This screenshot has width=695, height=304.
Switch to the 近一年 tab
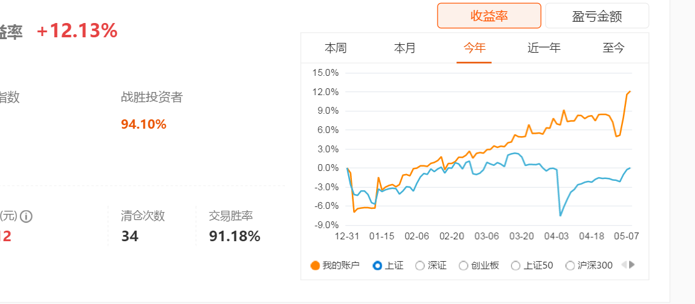[544, 48]
